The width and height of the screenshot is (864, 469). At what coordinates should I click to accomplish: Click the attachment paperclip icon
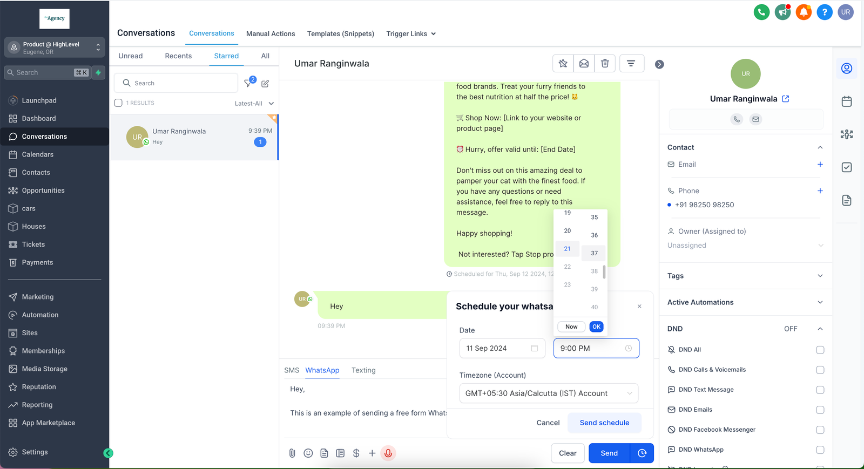pyautogui.click(x=292, y=453)
